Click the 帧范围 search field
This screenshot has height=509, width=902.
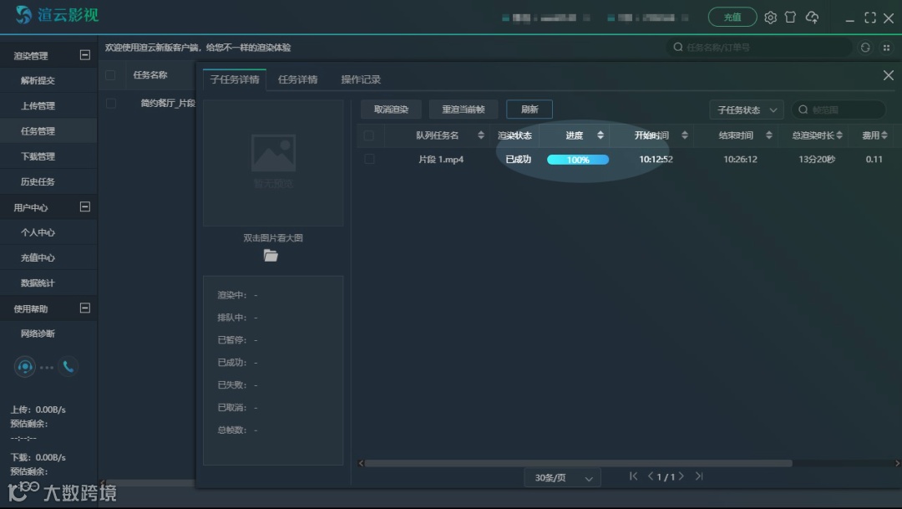(x=839, y=109)
